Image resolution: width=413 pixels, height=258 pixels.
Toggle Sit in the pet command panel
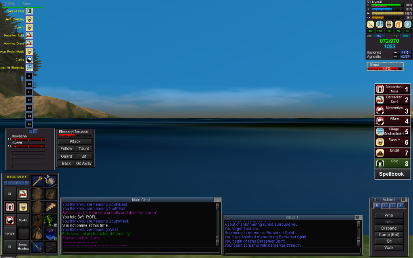(84, 156)
